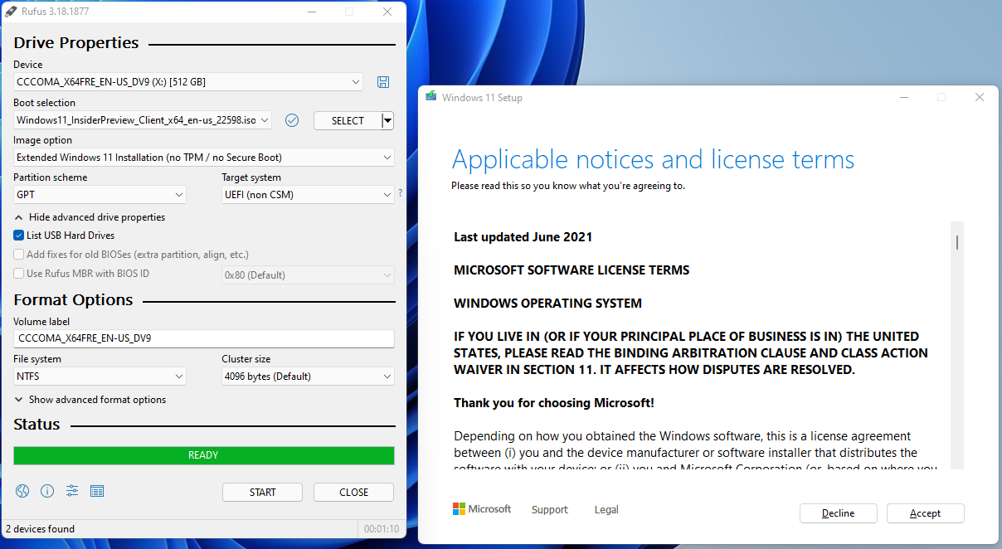The width and height of the screenshot is (1002, 549).
Task: Open Rufus about information icon
Action: coord(47,491)
